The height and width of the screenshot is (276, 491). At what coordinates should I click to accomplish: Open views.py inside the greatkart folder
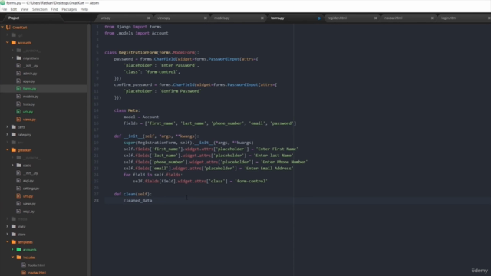29,204
